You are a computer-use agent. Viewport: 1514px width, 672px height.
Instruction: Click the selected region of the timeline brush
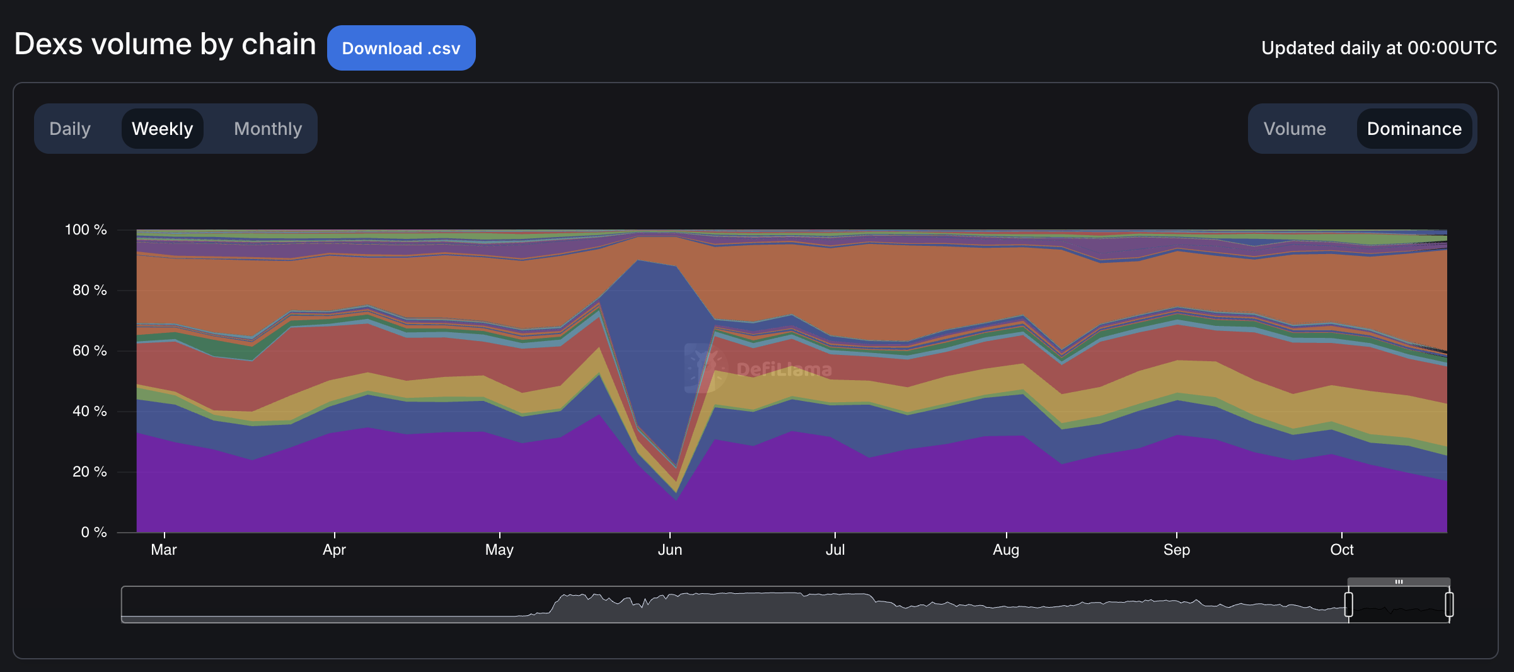[x=1396, y=604]
